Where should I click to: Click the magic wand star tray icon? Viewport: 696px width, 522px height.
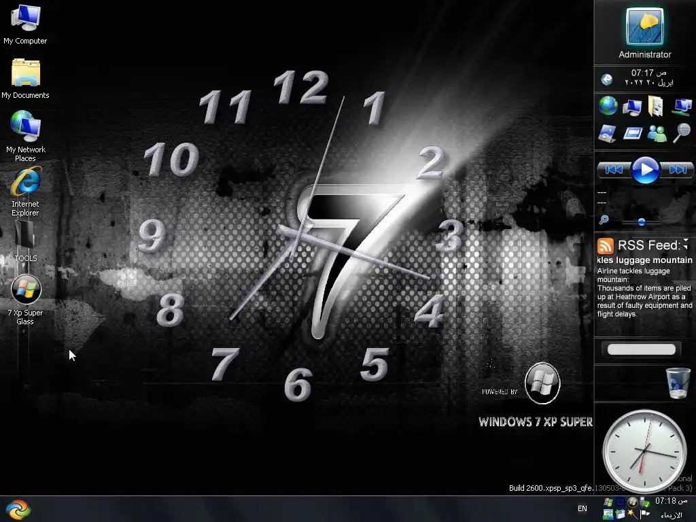tap(633, 515)
